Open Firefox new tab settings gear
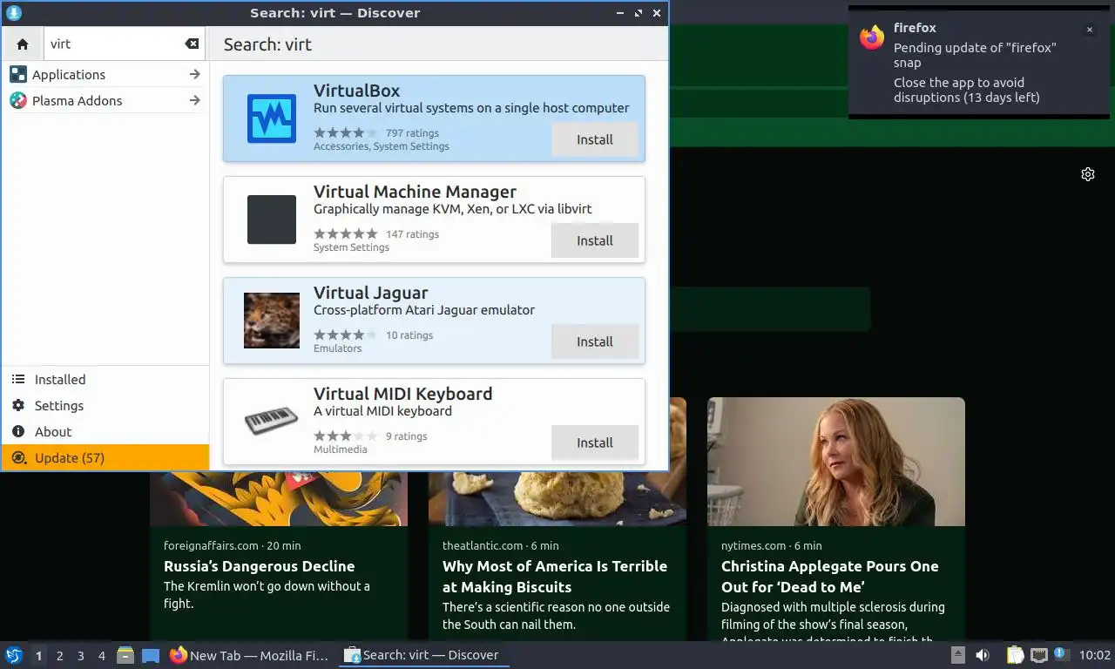The image size is (1115, 669). pos(1088,174)
